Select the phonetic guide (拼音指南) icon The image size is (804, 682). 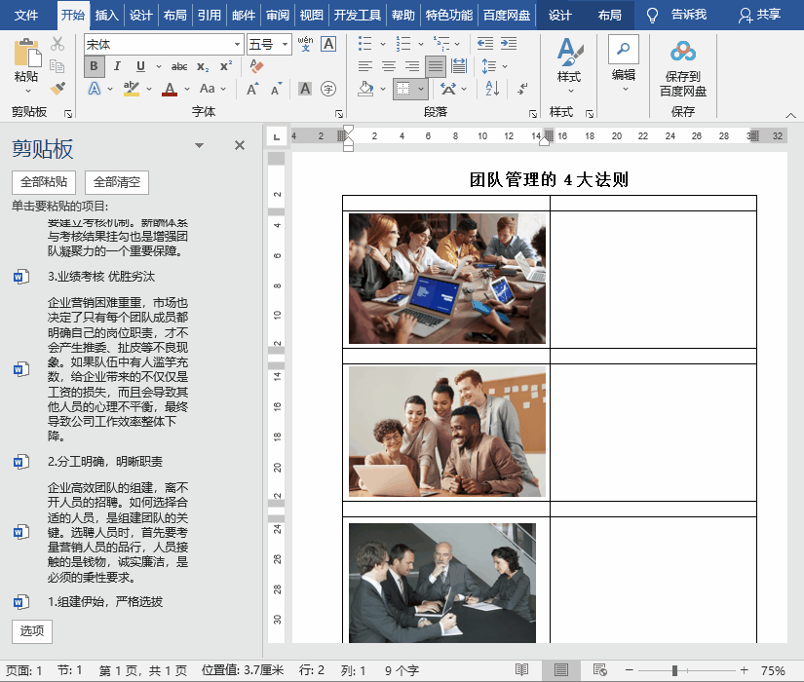coord(304,42)
